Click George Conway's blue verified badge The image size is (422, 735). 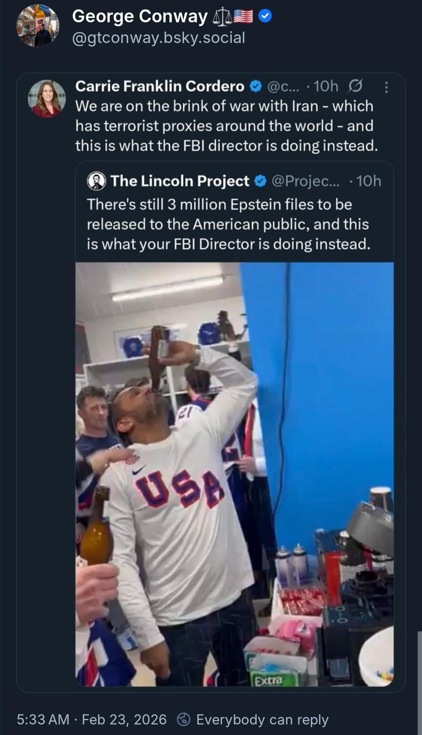click(x=265, y=16)
